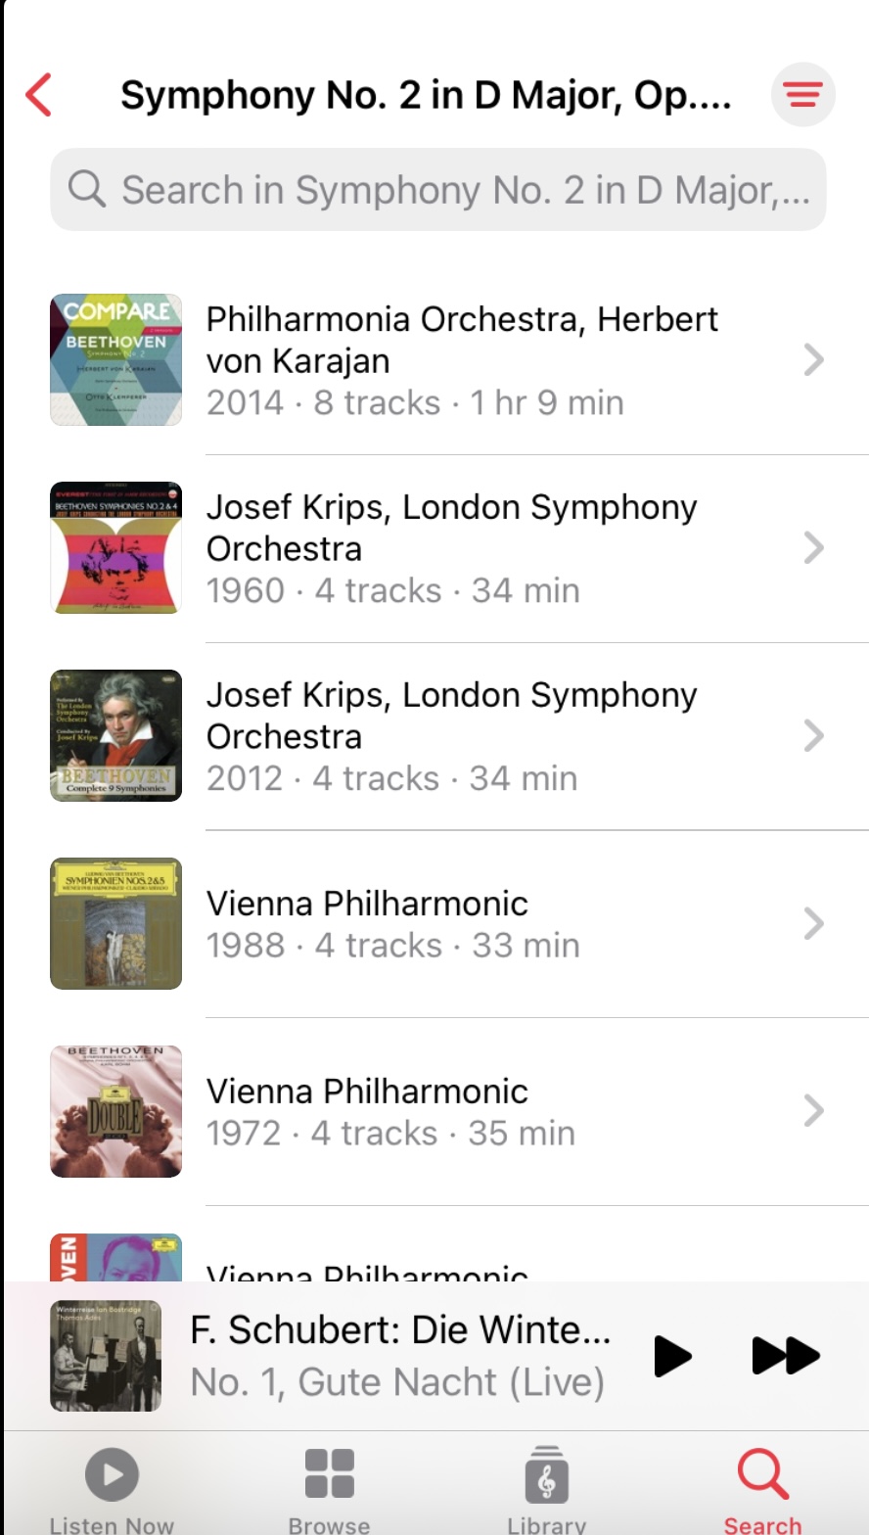869x1535 pixels.
Task: Expand the 2012 Josef Krips recording chevron
Action: (x=813, y=736)
